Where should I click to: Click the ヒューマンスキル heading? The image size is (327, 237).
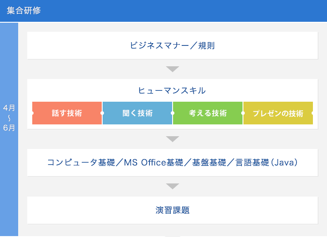172,91
